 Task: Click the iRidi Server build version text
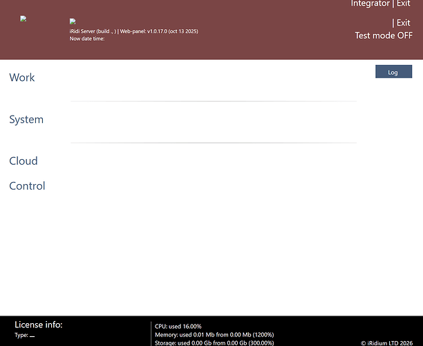(134, 31)
